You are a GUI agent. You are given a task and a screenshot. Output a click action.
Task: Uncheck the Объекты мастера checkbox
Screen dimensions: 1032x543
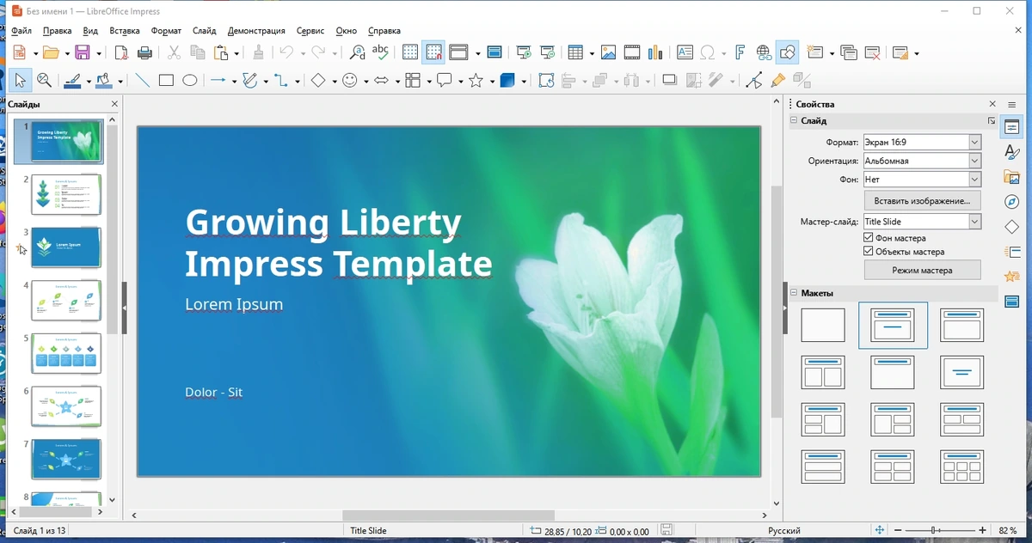(x=869, y=252)
